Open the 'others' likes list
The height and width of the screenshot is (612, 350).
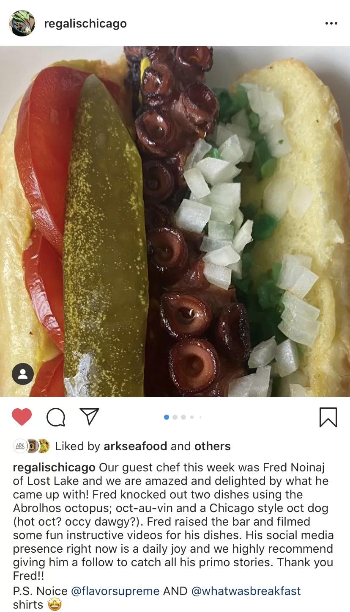tap(212, 446)
